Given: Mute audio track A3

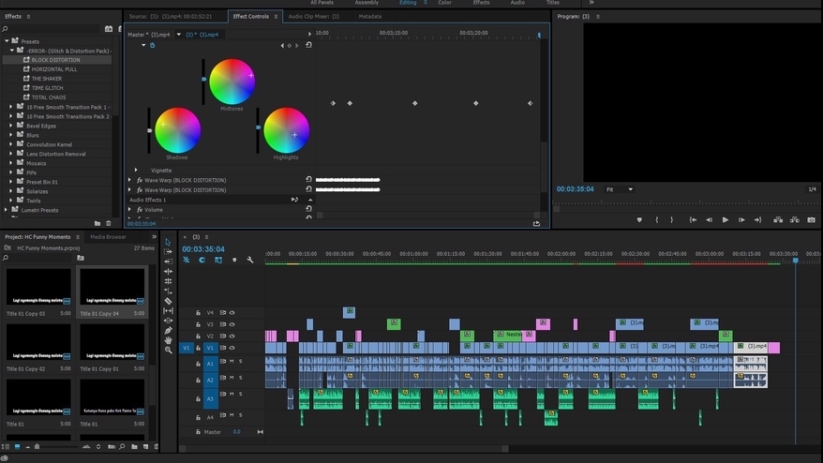Looking at the screenshot, I should pos(232,394).
